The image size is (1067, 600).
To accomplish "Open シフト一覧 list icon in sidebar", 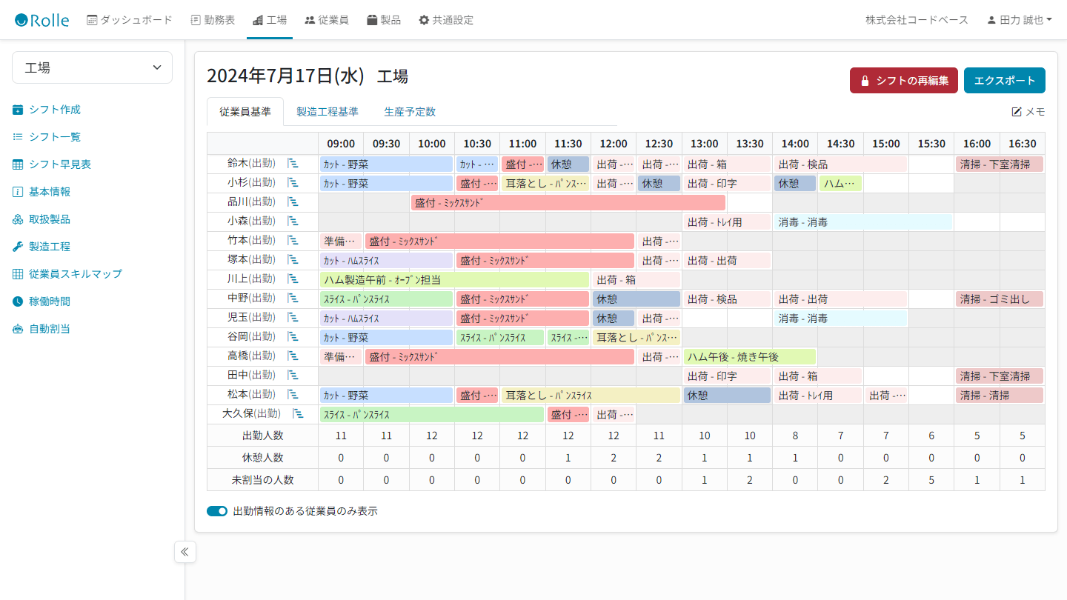I will (18, 137).
